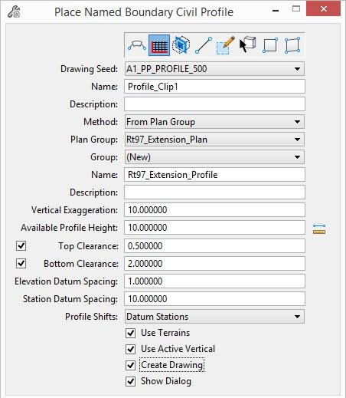The width and height of the screenshot is (346, 398).
Task: Select the Civil Plan named boundary icon
Action: coord(137,45)
